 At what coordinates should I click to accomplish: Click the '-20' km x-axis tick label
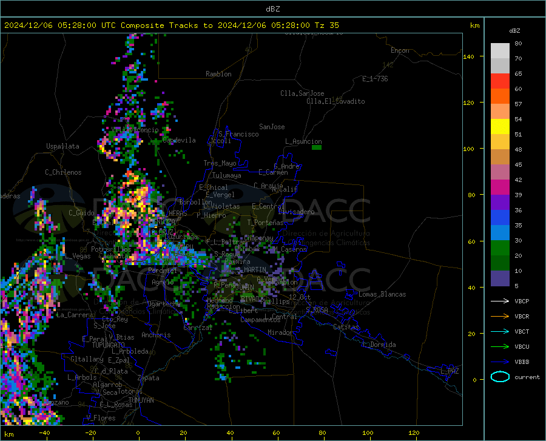click(x=90, y=433)
